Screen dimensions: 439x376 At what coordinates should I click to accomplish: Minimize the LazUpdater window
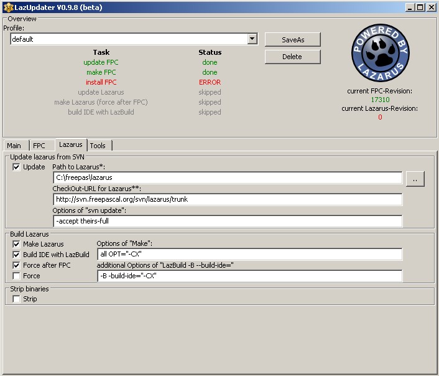click(410, 7)
